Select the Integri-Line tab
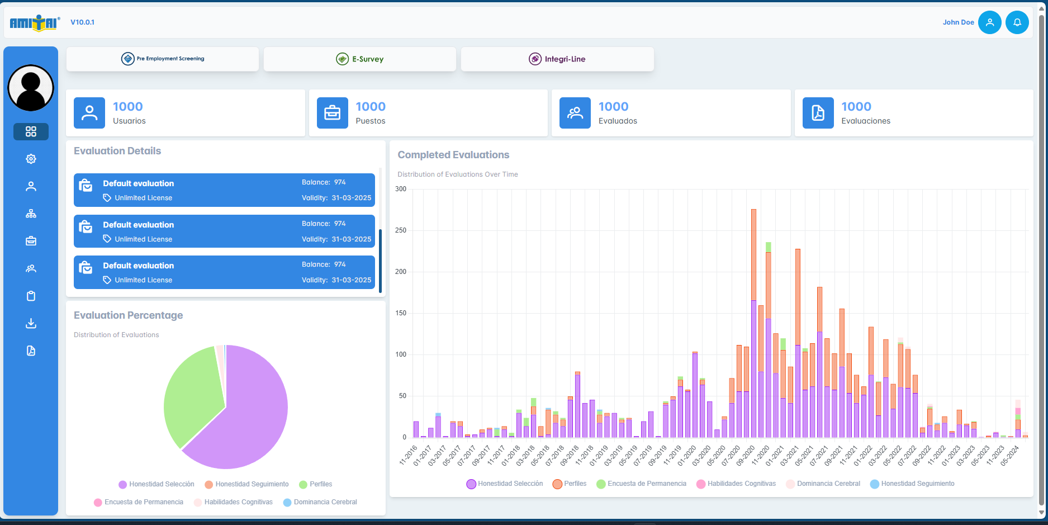Screen dimensions: 1048x525 pyautogui.click(x=557, y=59)
